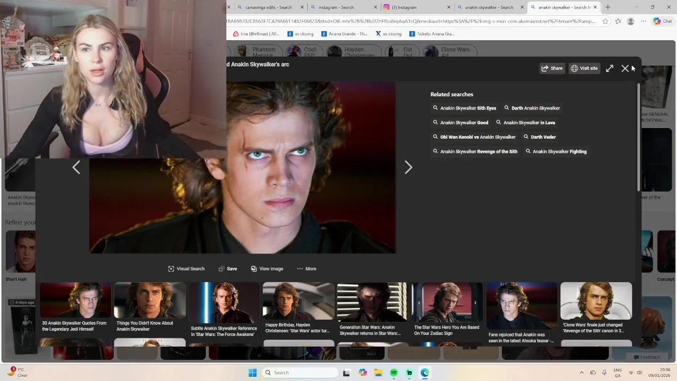Select 'Cut Out' filter chip

click(x=401, y=52)
